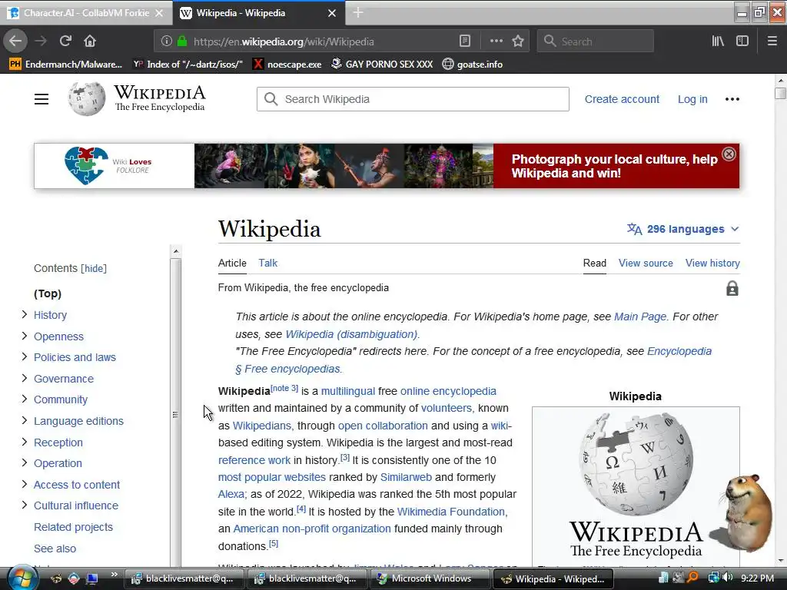
Task: Expand the Language editions section arrow
Action: coord(24,420)
